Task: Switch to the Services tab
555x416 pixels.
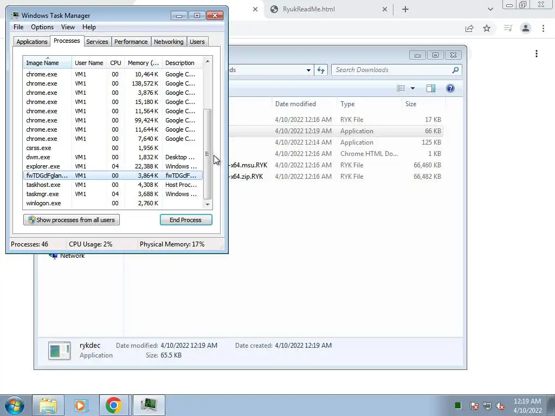Action: pos(97,42)
